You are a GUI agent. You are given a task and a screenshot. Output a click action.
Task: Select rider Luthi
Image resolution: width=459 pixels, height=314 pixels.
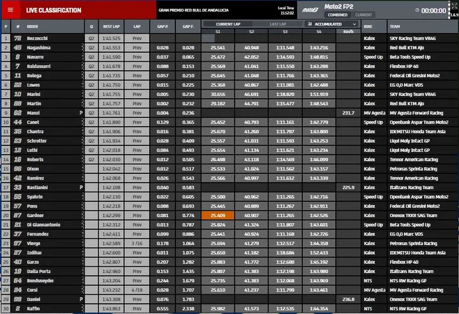[x=33, y=150]
